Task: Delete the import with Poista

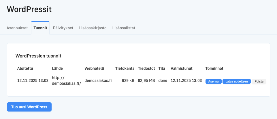Action: click(259, 81)
